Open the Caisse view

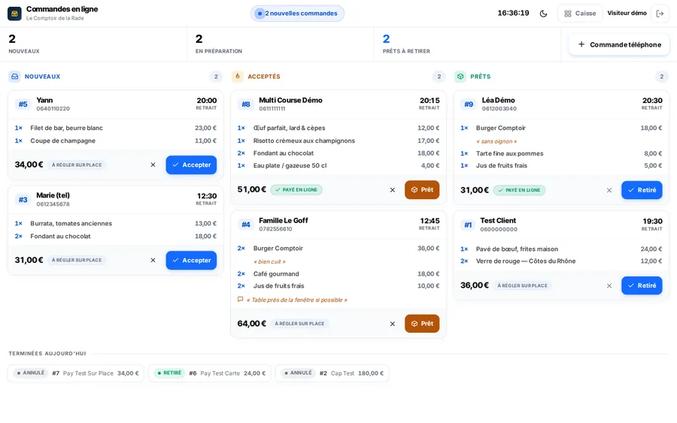pyautogui.click(x=580, y=14)
